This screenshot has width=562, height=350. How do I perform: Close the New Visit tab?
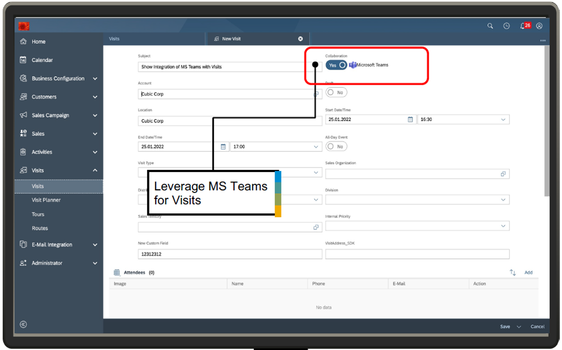click(300, 39)
